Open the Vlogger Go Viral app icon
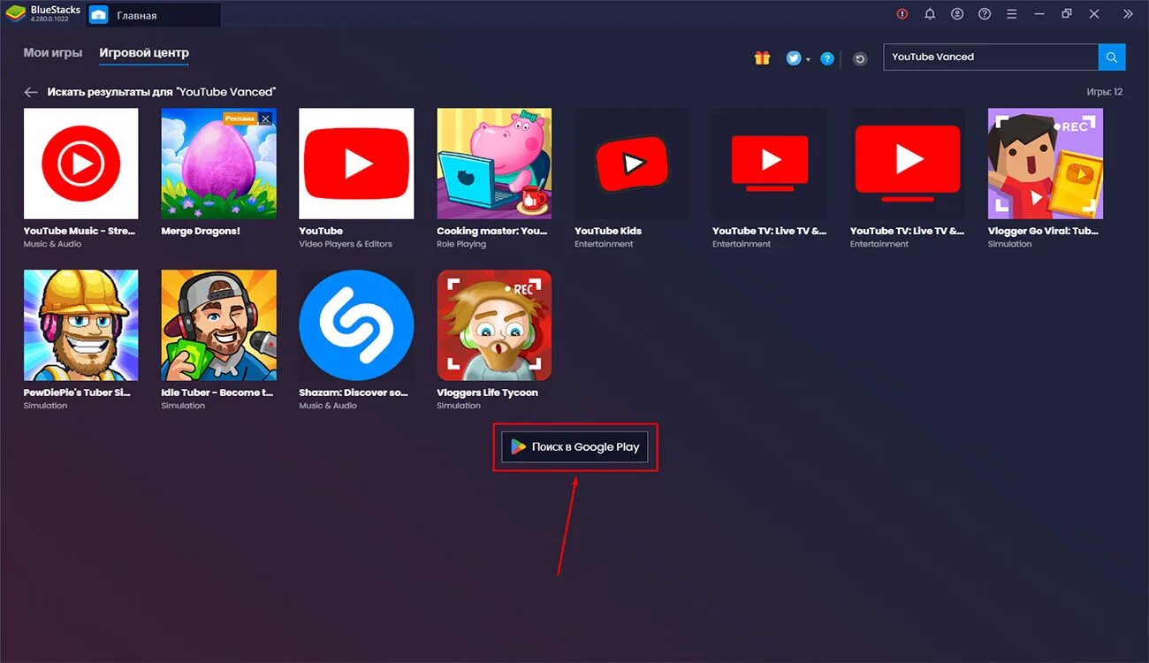 coord(1046,164)
